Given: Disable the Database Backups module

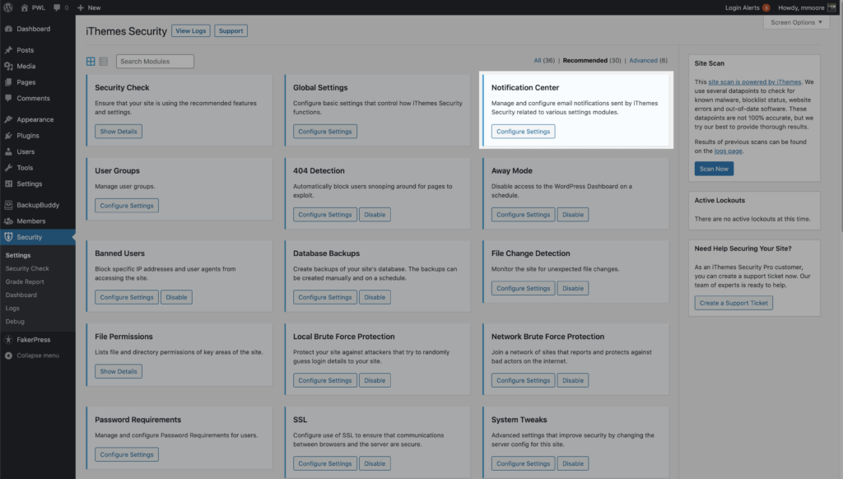Looking at the screenshot, I should pyautogui.click(x=375, y=297).
